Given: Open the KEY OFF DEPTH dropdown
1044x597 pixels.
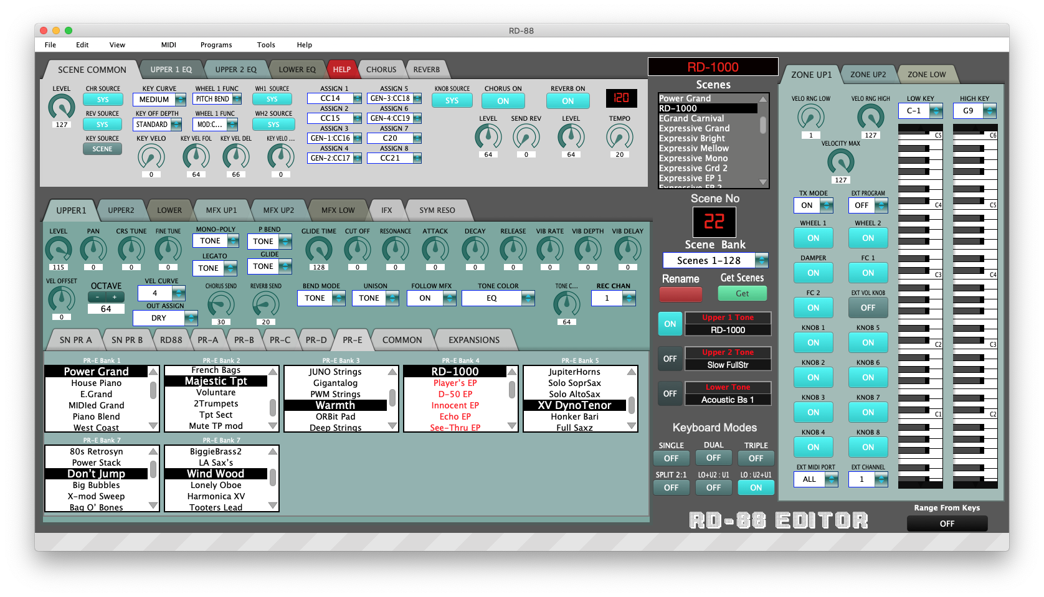Looking at the screenshot, I should pos(157,125).
